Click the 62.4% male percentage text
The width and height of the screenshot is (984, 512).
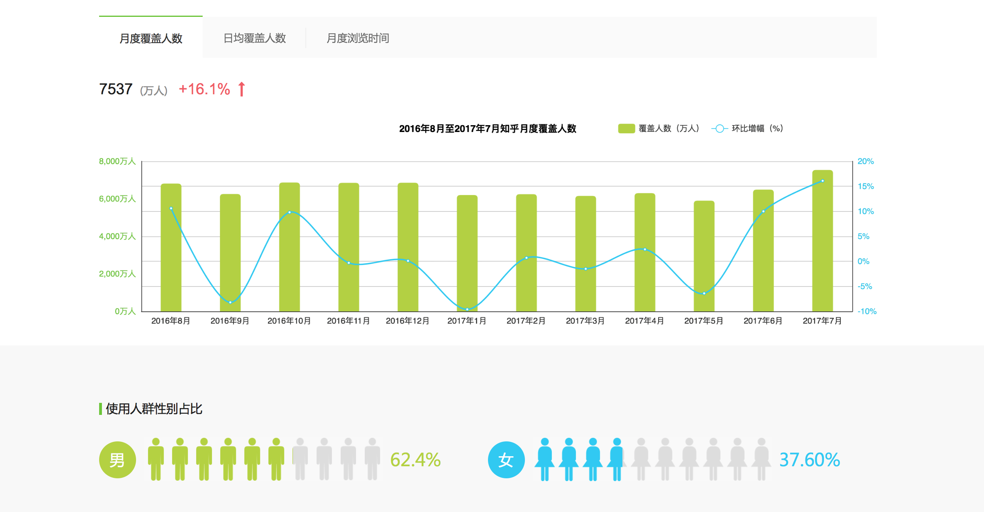415,460
